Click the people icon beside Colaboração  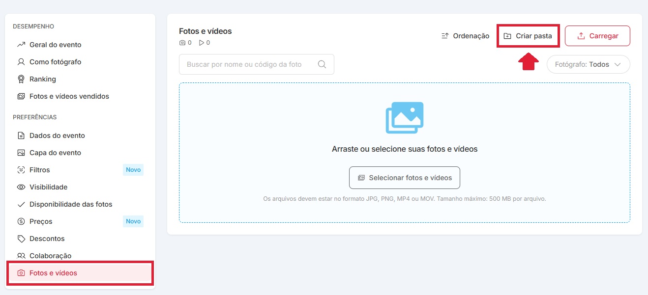pyautogui.click(x=21, y=256)
